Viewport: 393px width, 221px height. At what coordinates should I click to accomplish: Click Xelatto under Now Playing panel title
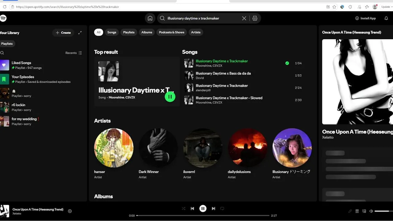pos(328,138)
